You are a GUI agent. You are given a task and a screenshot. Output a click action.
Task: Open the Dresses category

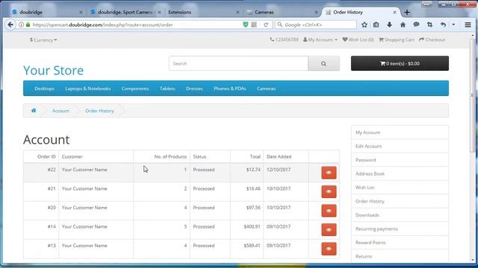[194, 89]
